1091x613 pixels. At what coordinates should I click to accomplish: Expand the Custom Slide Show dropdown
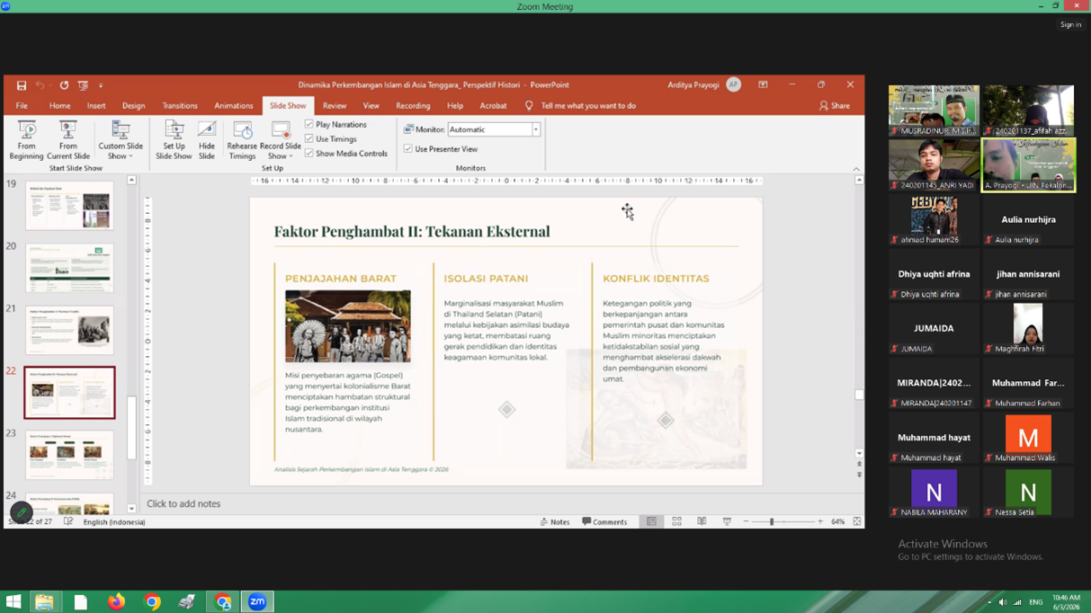(x=121, y=141)
